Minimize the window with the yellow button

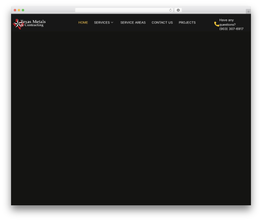point(19,10)
